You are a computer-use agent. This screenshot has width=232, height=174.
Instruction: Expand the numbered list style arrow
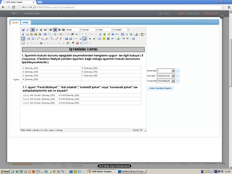64,34
